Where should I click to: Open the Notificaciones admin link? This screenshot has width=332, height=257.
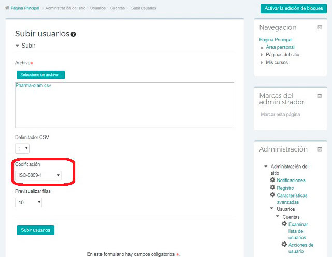[291, 180]
